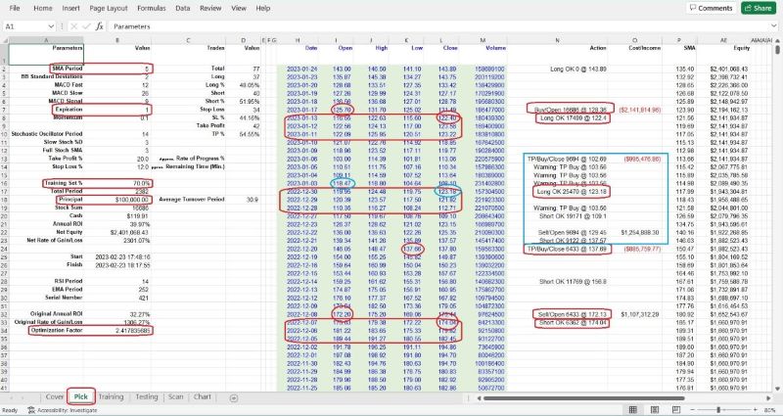Click the green Share button
The height and width of the screenshot is (416, 783).
pyautogui.click(x=759, y=8)
